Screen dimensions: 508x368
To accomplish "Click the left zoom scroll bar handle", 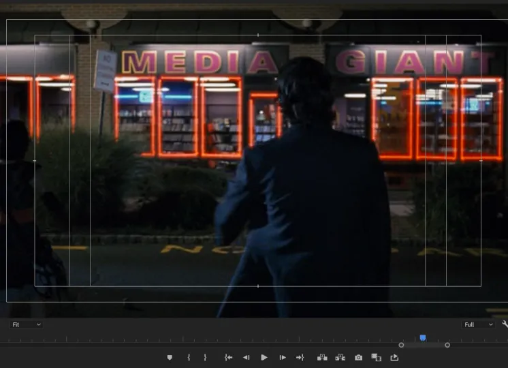I will pyautogui.click(x=401, y=345).
